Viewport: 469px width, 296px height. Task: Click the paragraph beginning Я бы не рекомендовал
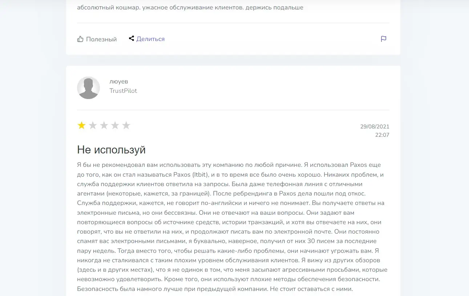tap(233, 227)
